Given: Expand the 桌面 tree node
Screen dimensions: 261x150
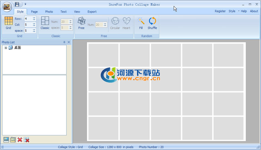Looking at the screenshot, I should (x=6, y=48).
